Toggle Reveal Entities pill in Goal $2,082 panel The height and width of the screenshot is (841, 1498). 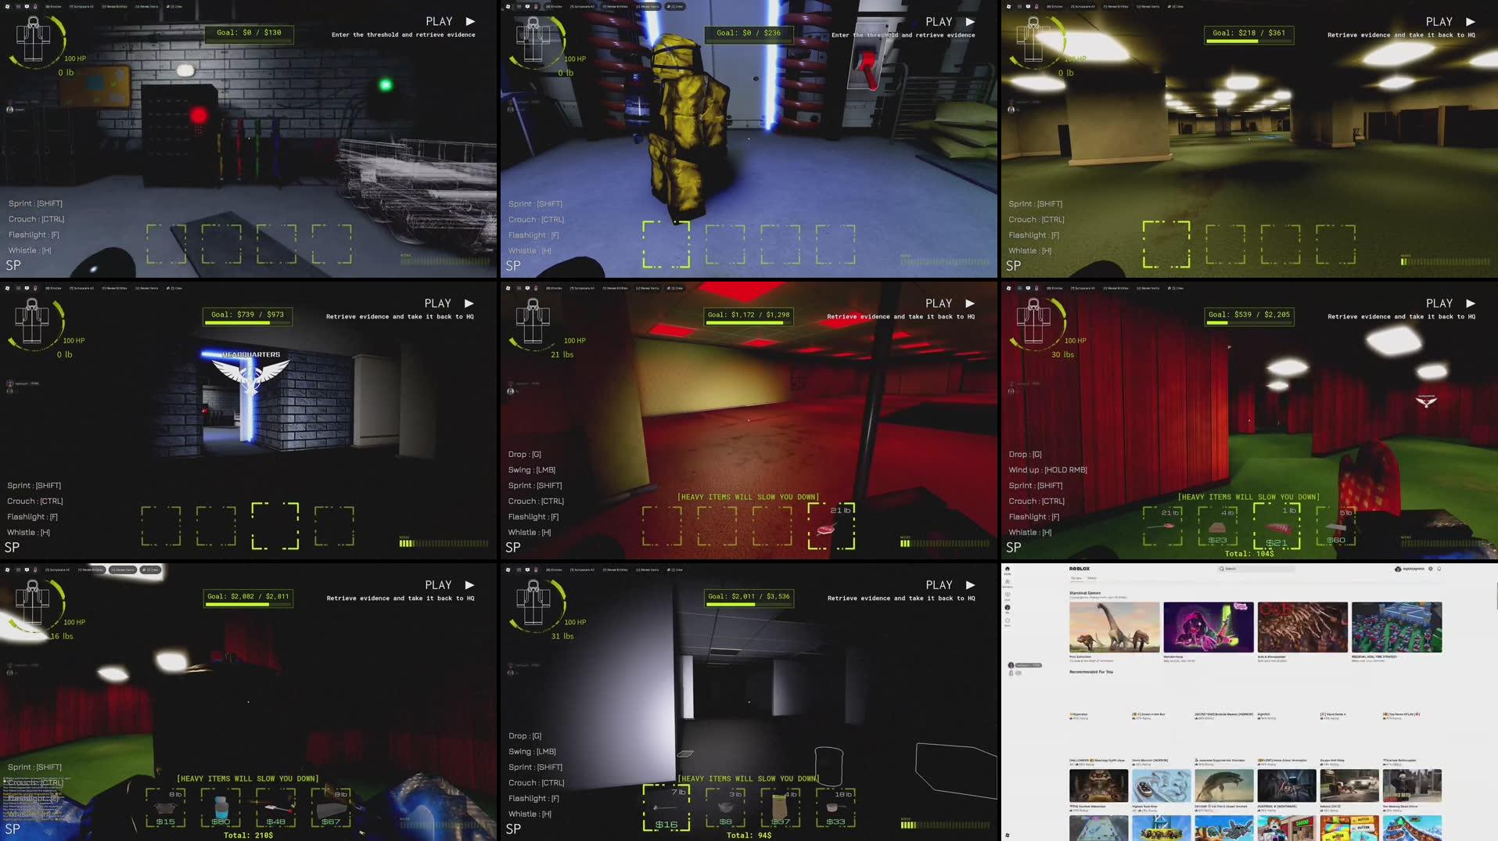coord(92,570)
